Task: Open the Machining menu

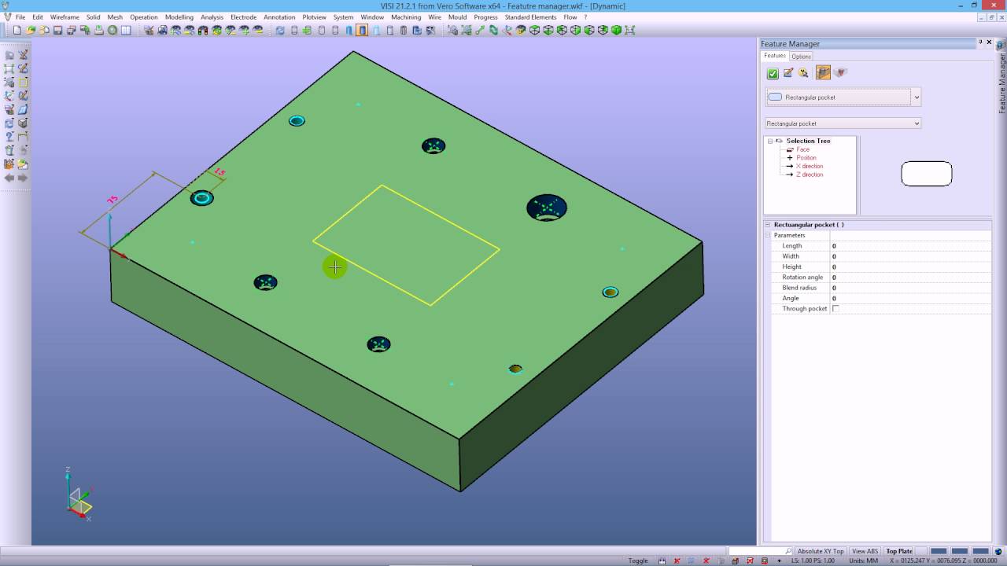Action: [406, 17]
